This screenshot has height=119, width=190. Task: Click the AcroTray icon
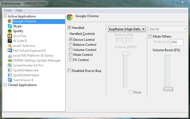10,36
